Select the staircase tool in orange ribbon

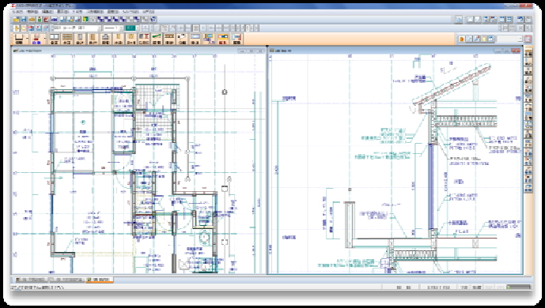coord(105,39)
